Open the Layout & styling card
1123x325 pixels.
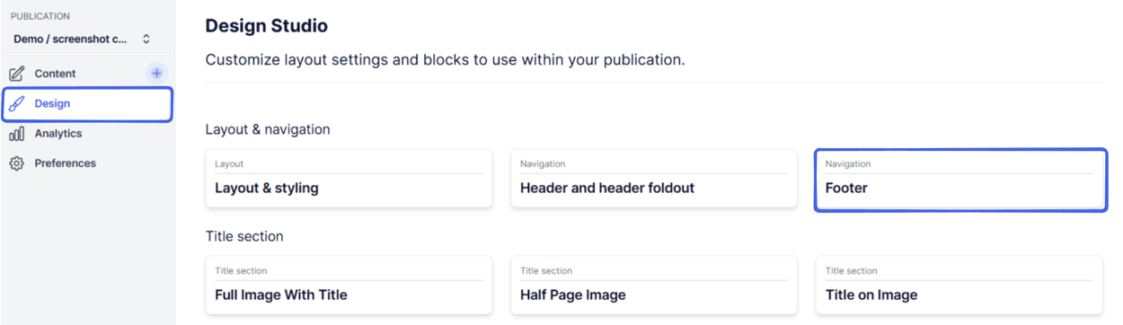click(x=349, y=179)
